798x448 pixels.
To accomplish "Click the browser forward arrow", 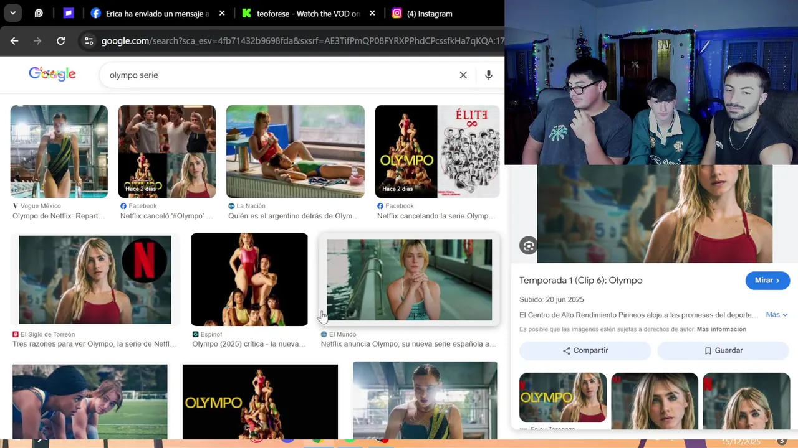I will point(37,41).
